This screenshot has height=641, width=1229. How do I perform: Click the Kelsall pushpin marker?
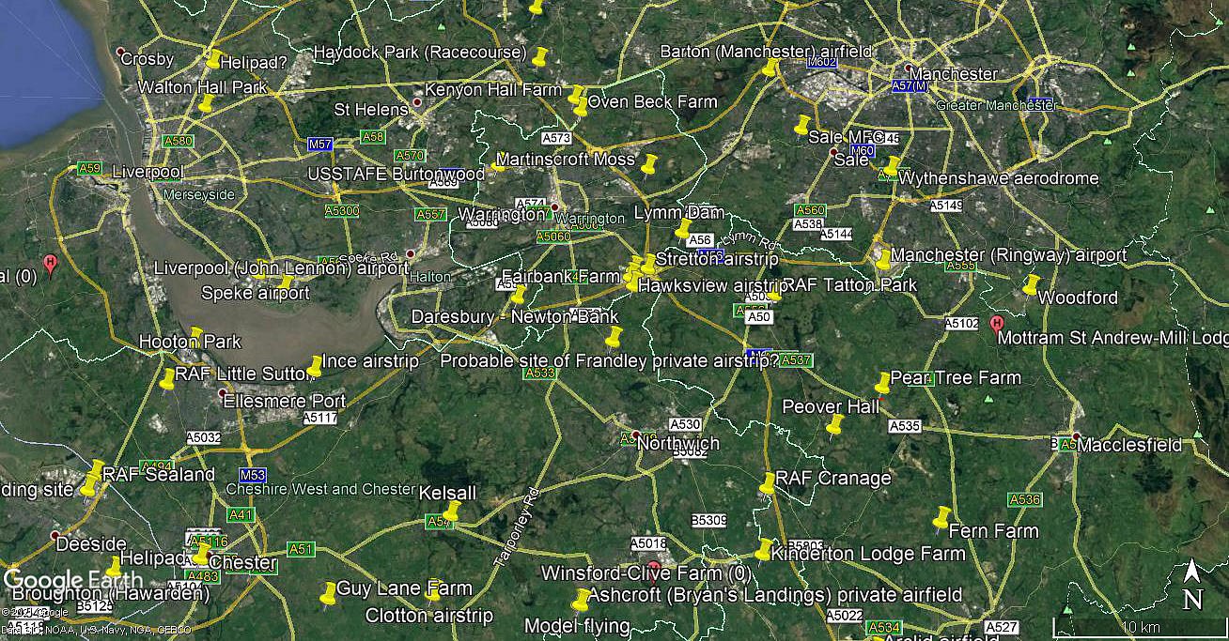(452, 511)
